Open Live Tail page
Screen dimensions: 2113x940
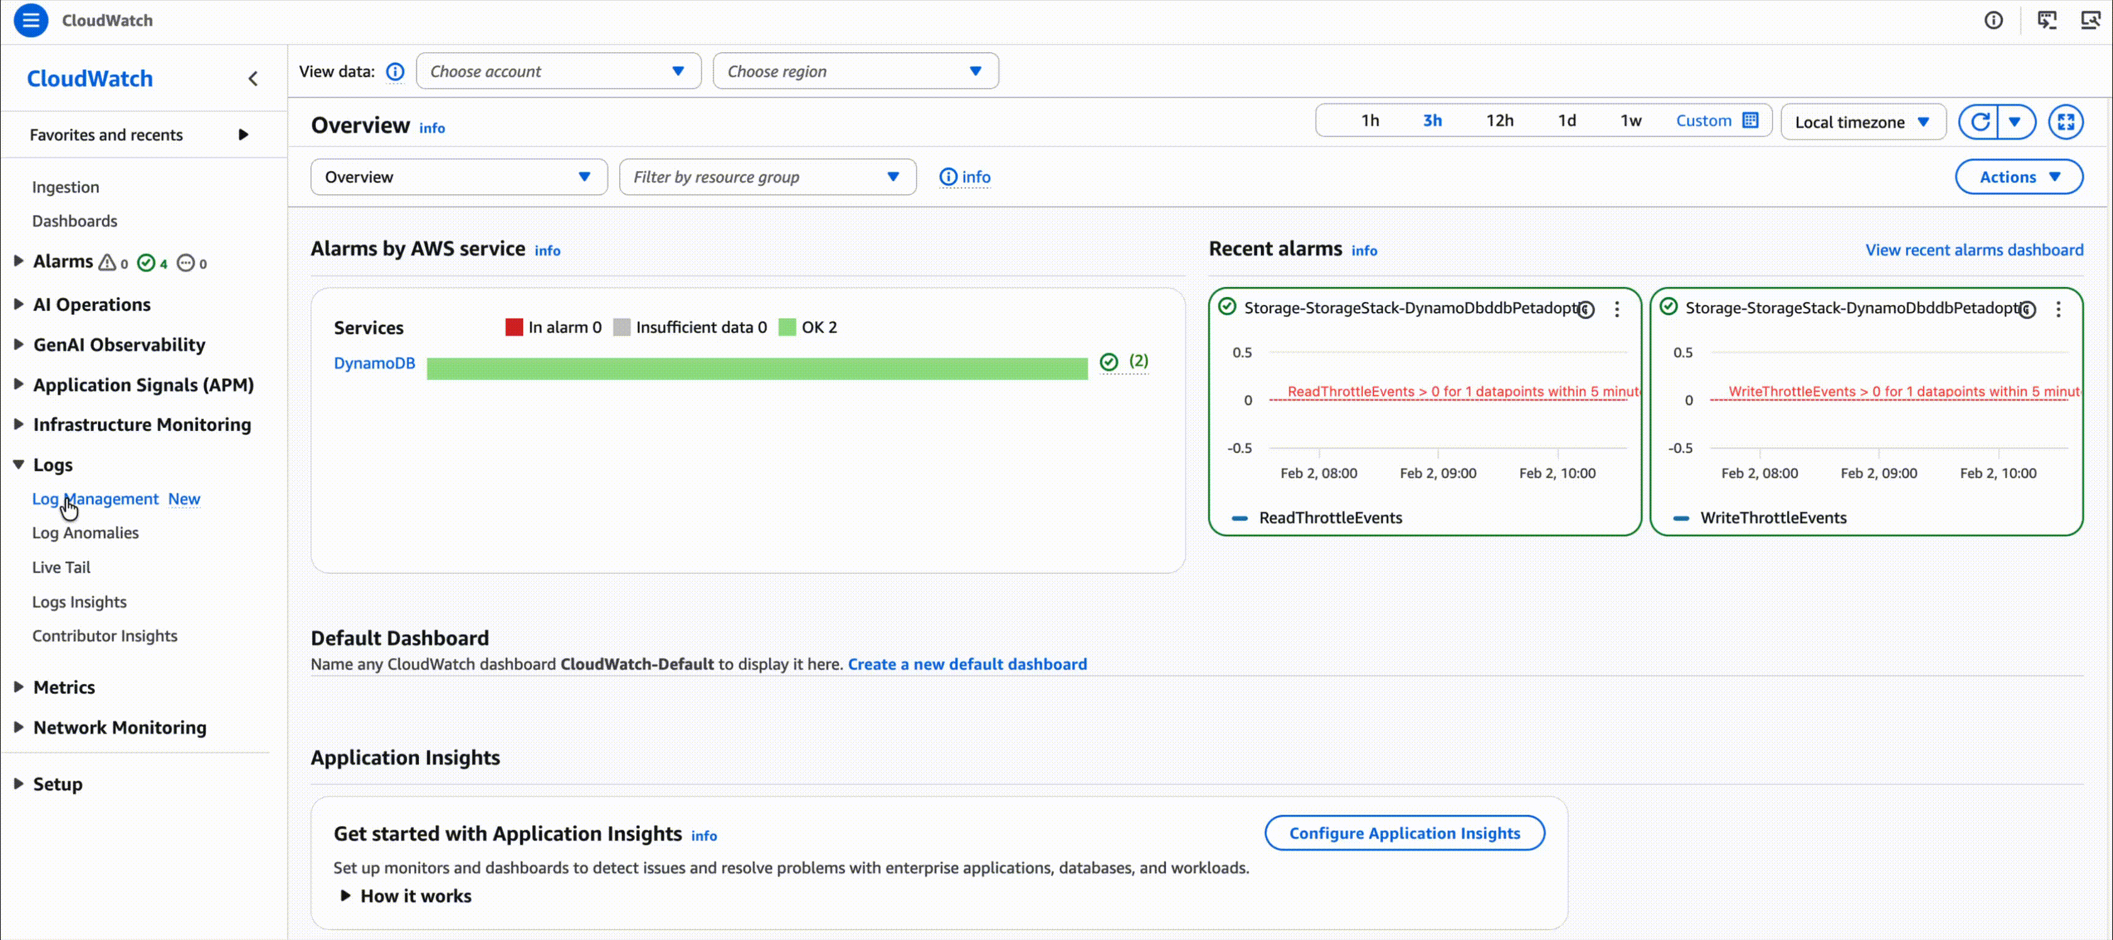tap(62, 567)
